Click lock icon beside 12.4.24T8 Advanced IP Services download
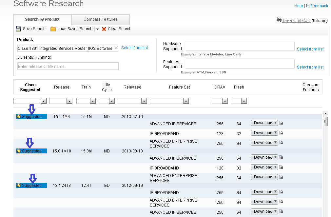This screenshot has width=331, height=217. pyautogui.click(x=281, y=211)
